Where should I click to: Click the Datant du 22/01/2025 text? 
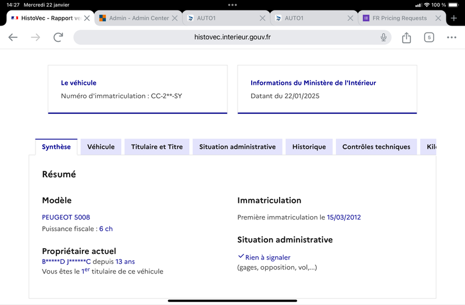click(x=285, y=96)
